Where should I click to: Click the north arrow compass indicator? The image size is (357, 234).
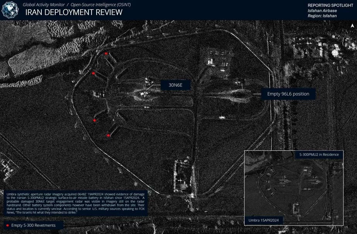point(352,25)
